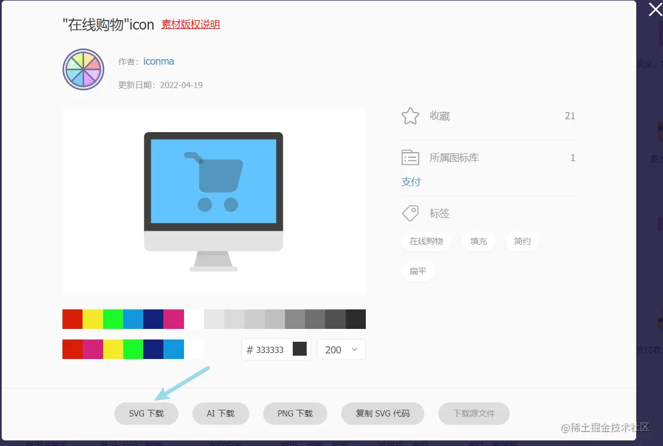The image size is (663, 446).
Task: Click the favorites count 21
Action: click(x=570, y=116)
